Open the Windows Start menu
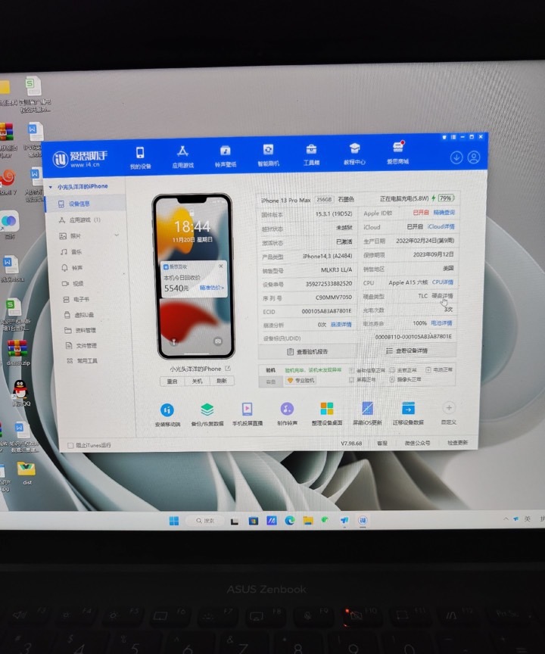This screenshot has height=654, width=545. coord(174,521)
